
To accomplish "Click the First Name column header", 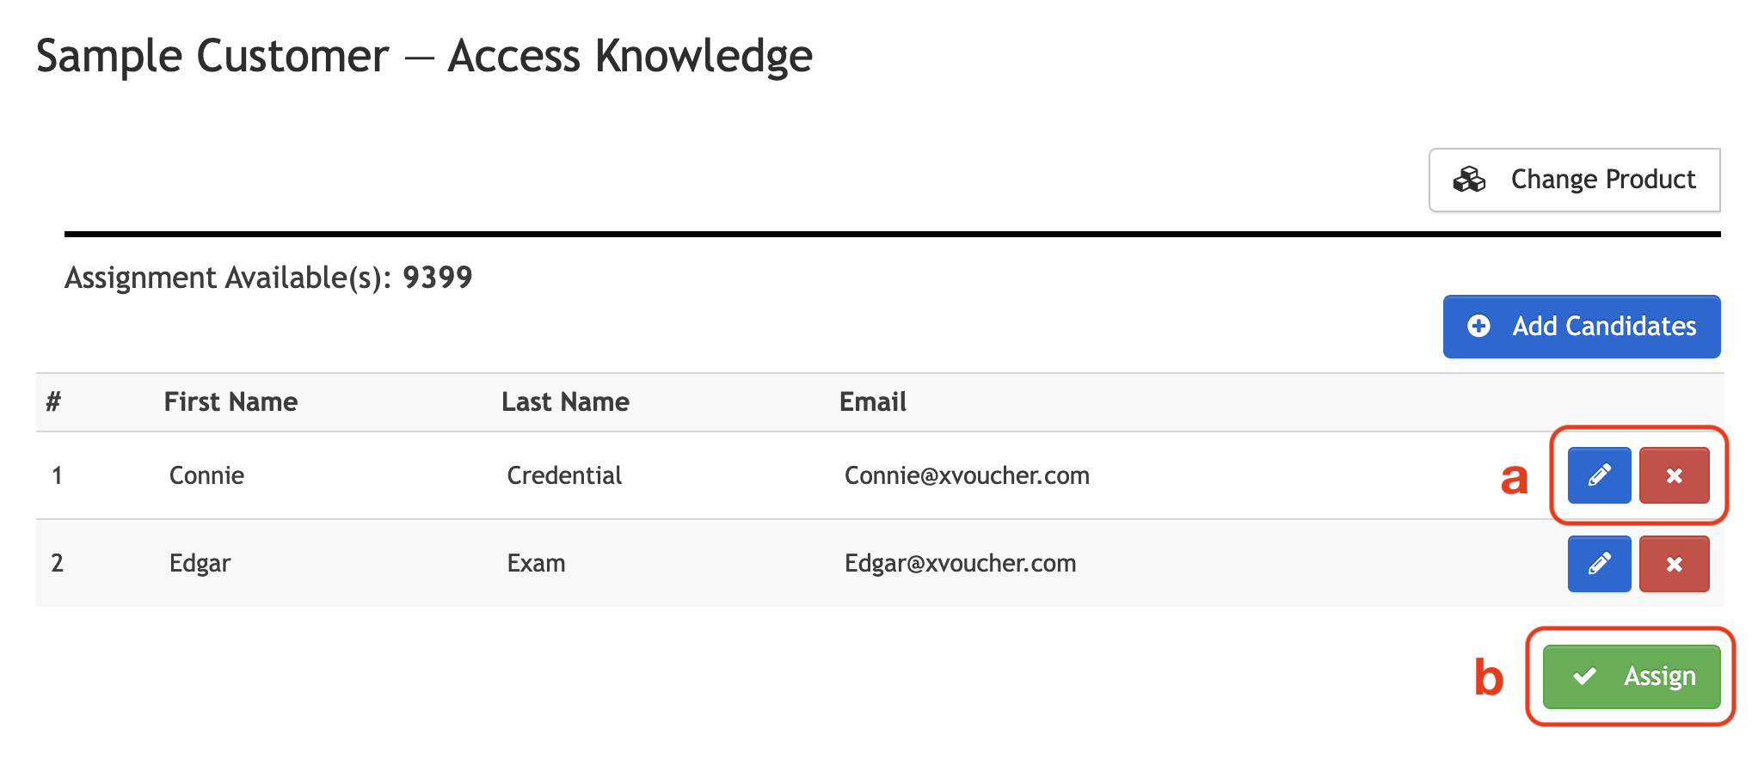I will [231, 401].
